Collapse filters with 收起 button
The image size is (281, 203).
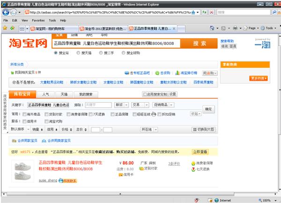196,114
